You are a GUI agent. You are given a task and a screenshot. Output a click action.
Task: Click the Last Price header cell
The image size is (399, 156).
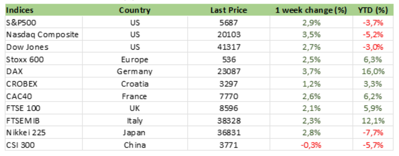pos(229,10)
